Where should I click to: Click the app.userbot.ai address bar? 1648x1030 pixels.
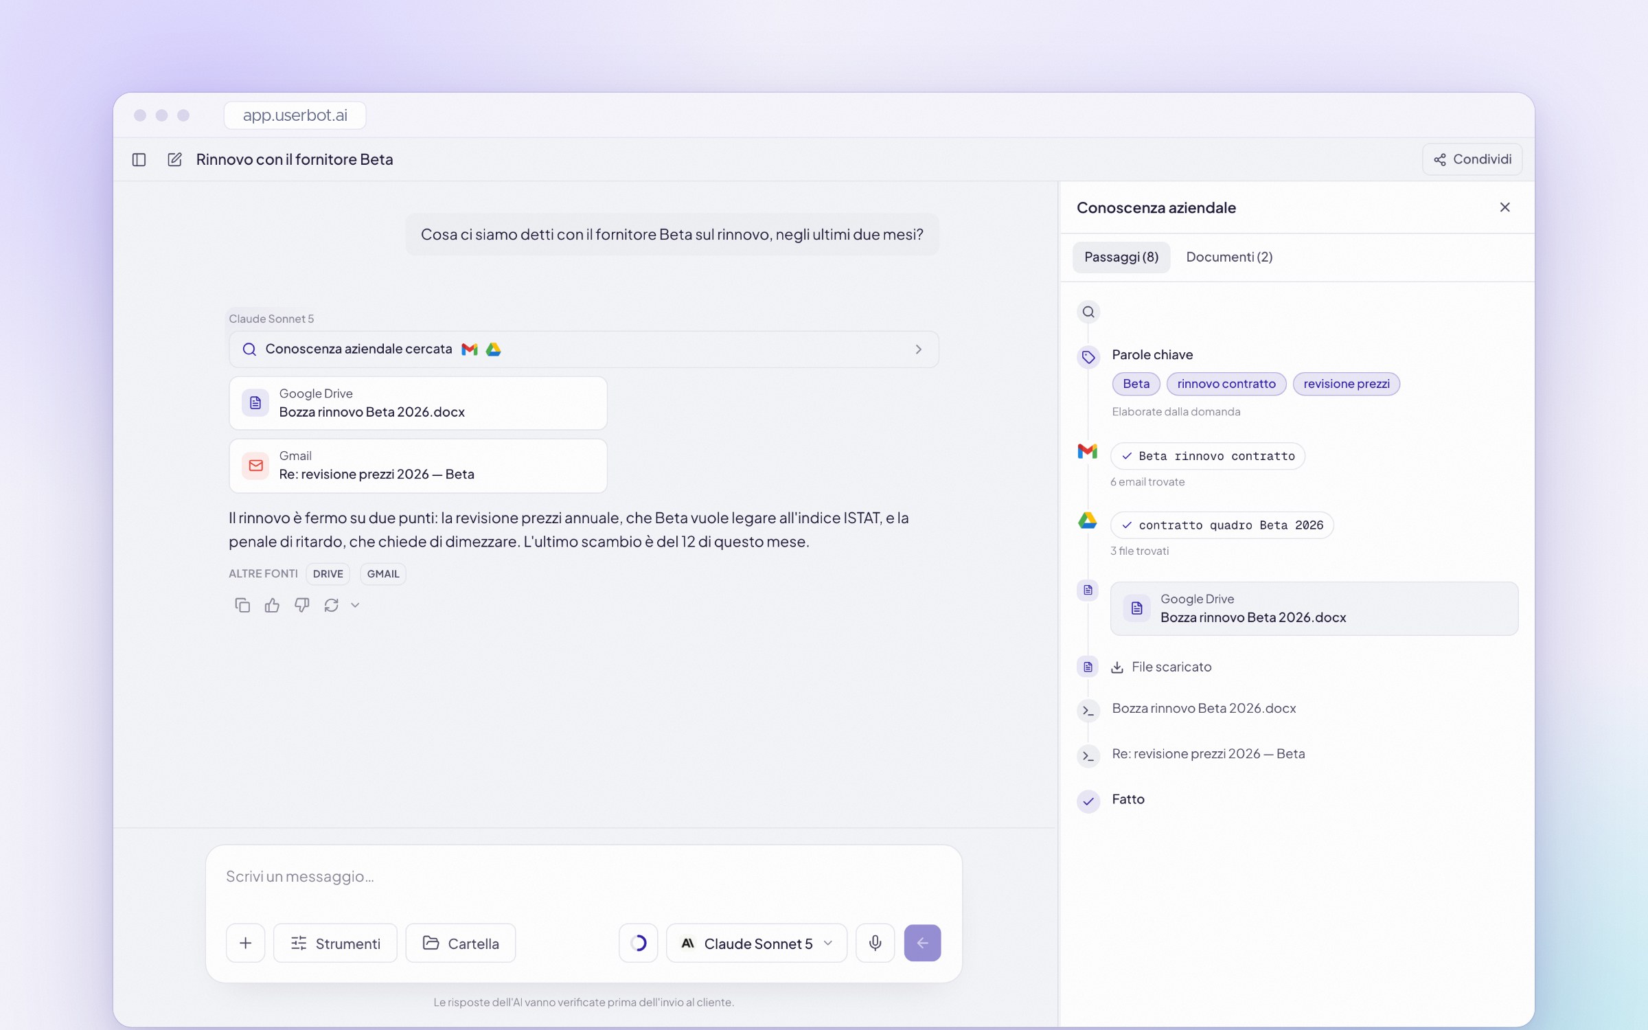(295, 115)
